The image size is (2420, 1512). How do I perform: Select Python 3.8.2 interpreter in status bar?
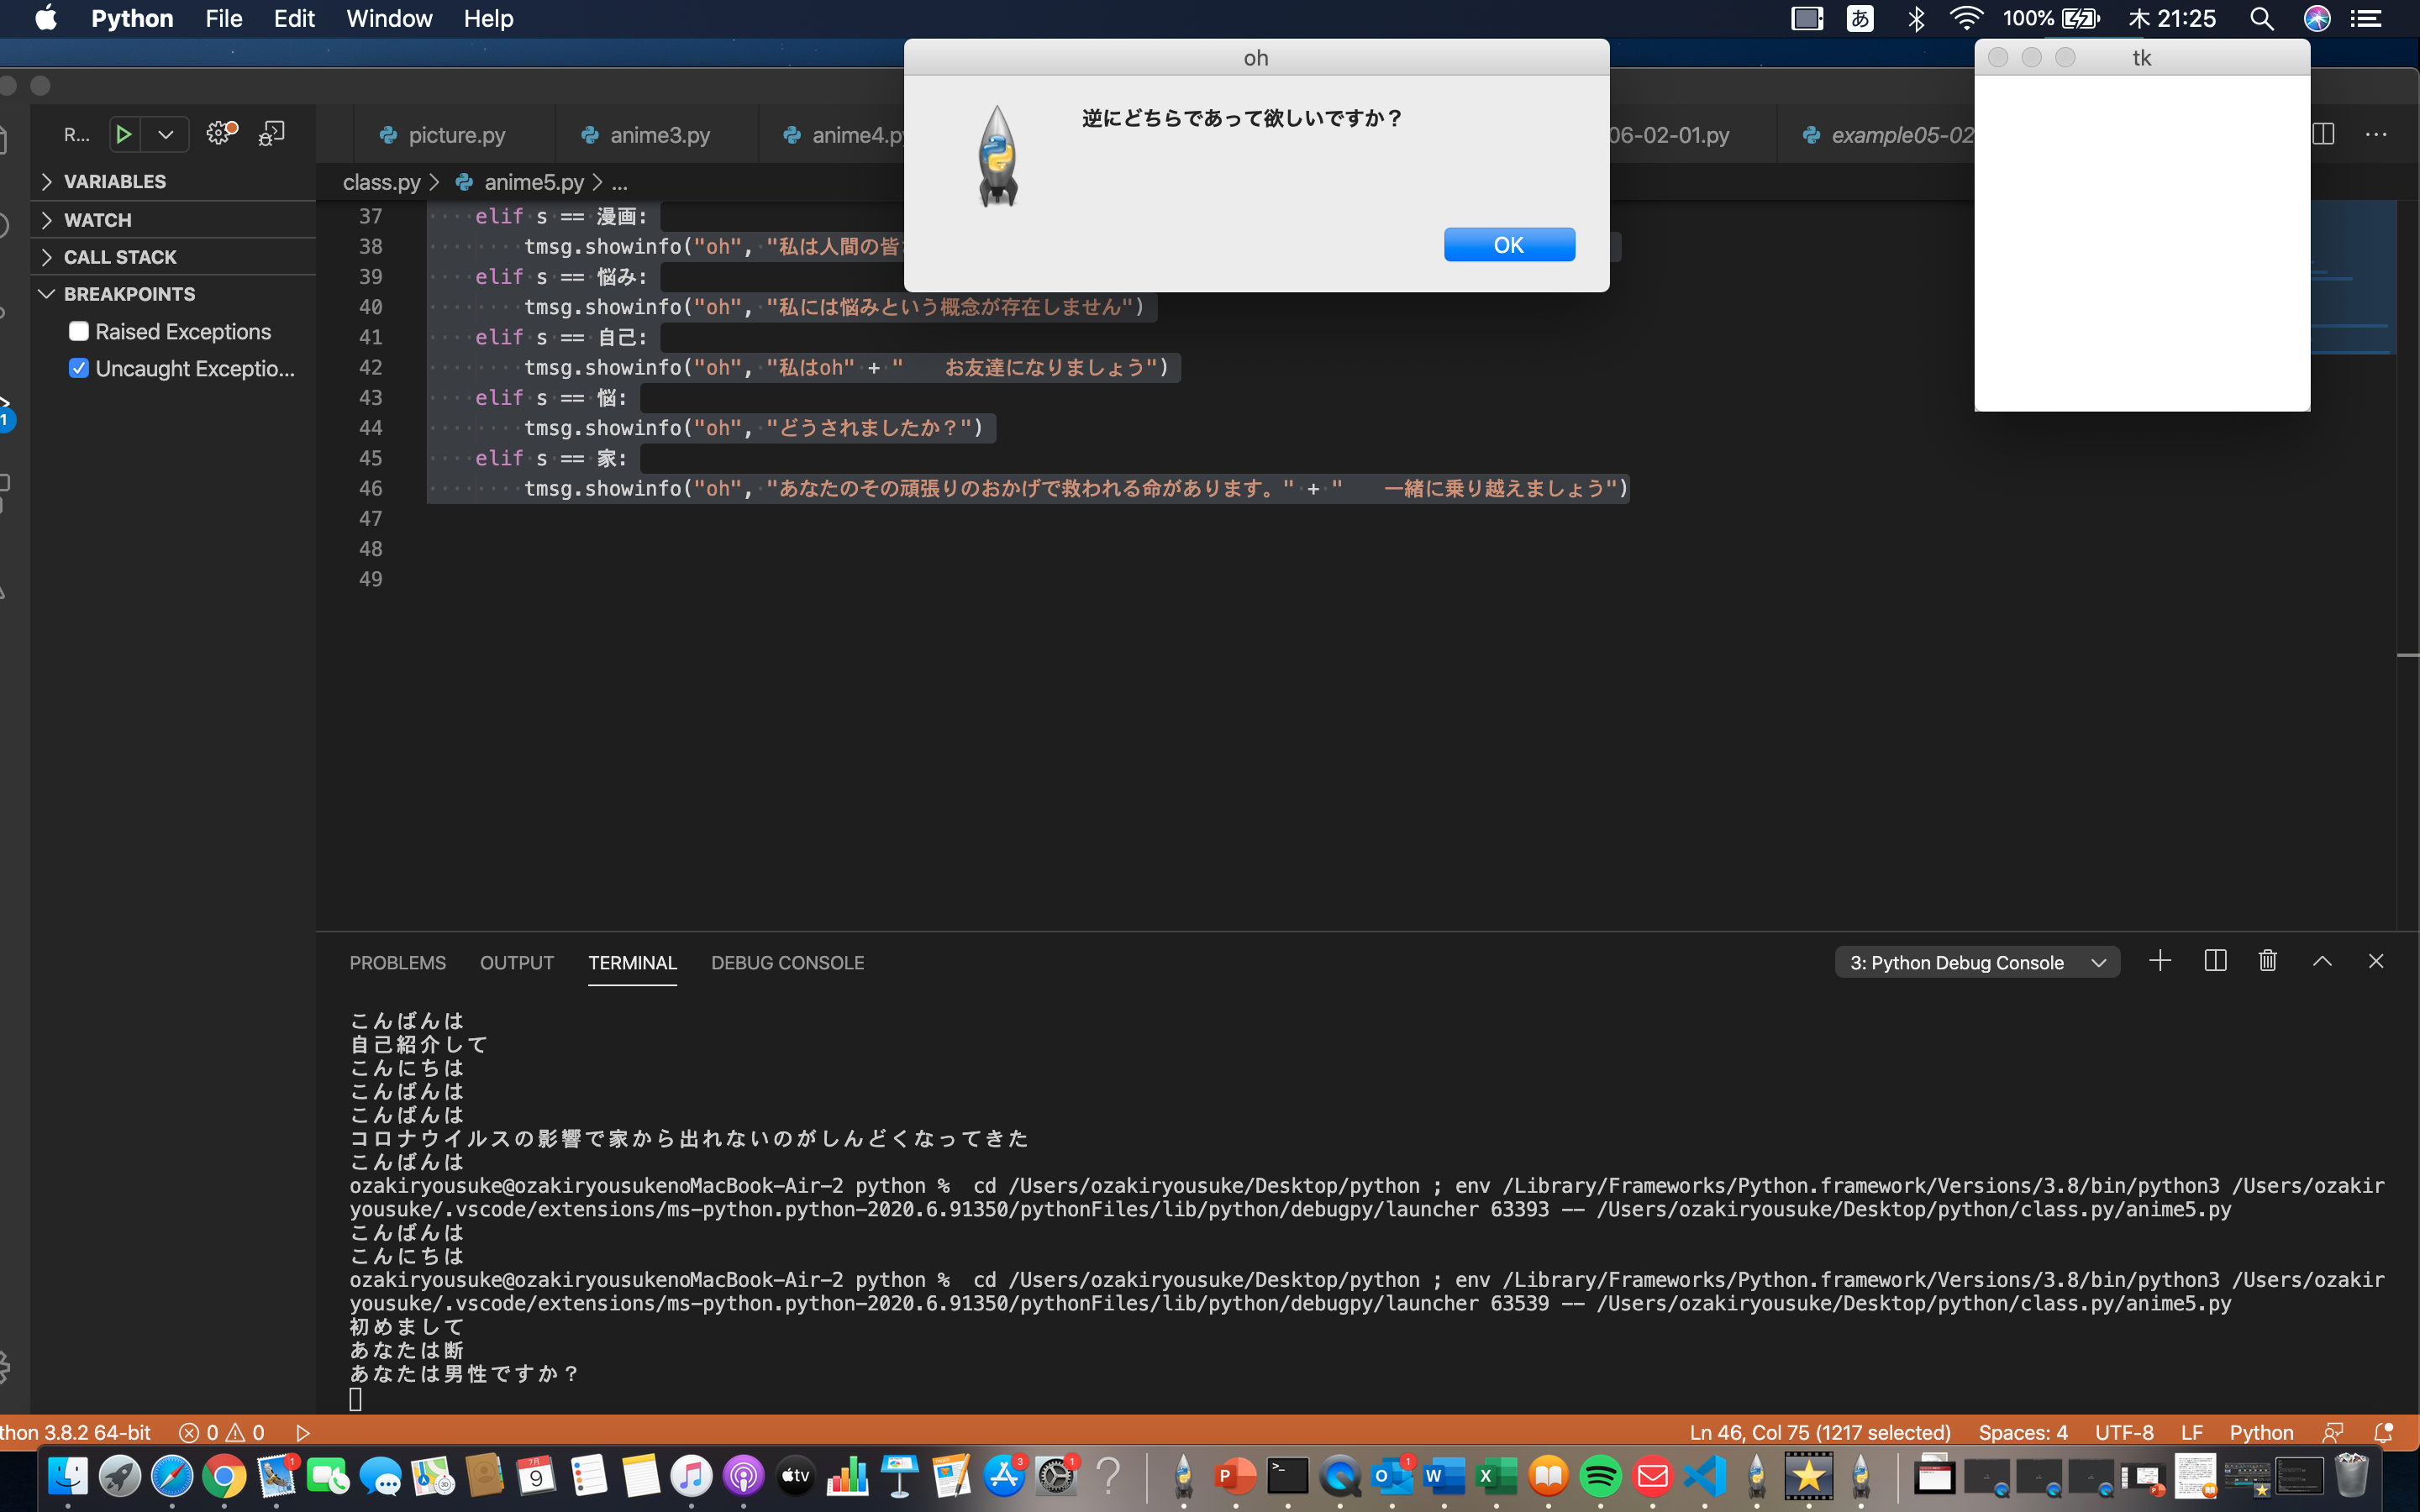pyautogui.click(x=75, y=1432)
